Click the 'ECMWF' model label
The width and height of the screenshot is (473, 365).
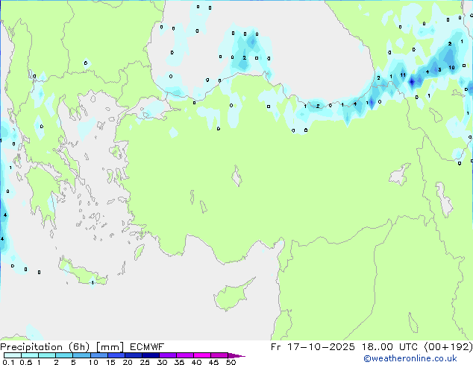[x=147, y=347]
